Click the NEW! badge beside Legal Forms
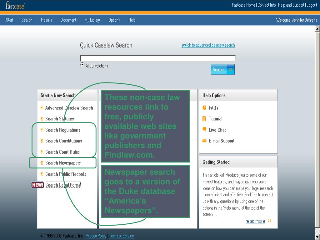 pyautogui.click(x=37, y=185)
